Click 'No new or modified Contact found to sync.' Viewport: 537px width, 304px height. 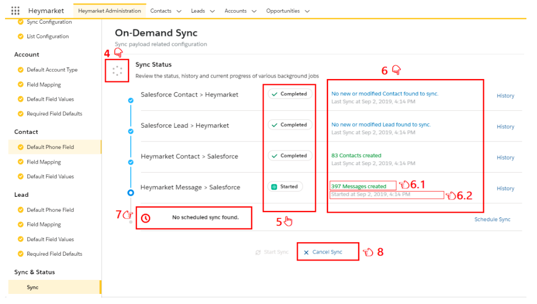click(385, 94)
